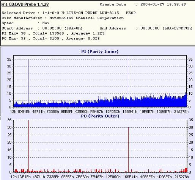Screen dimensions: 195x180
Task: Click the K's CD/DVD Probe 1.1.28 title link
Action: coord(25,4)
